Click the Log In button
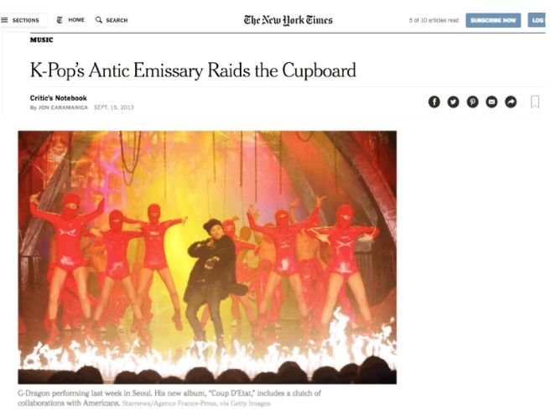The height and width of the screenshot is (416, 556). click(538, 20)
